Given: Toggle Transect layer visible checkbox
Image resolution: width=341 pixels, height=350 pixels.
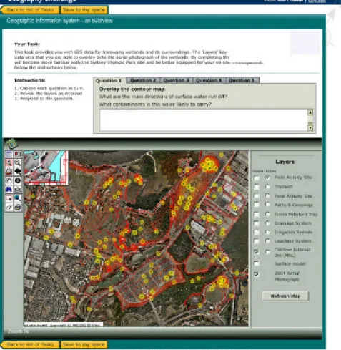Looking at the screenshot, I should coord(257,187).
